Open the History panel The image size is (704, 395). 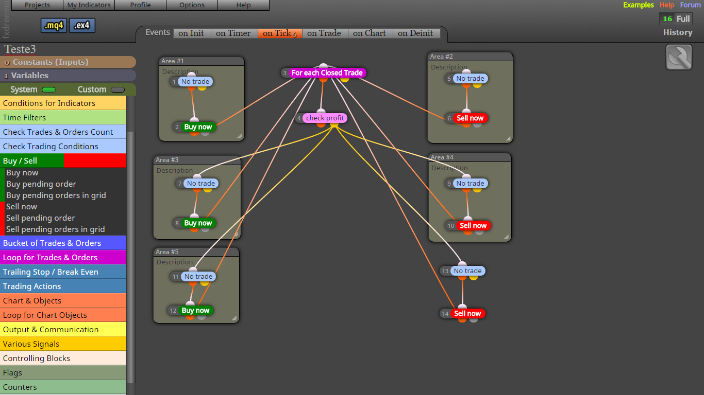point(677,32)
